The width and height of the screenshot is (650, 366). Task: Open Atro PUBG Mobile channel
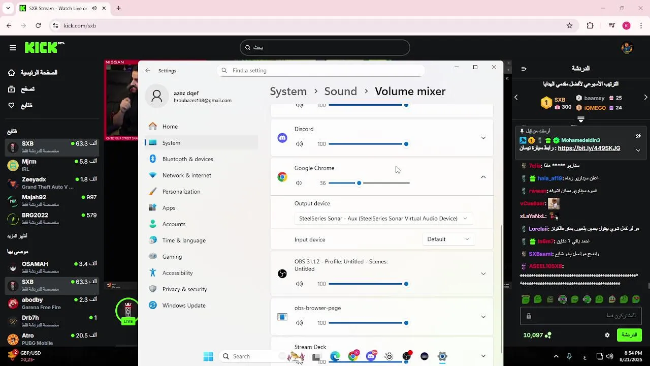click(x=52, y=339)
